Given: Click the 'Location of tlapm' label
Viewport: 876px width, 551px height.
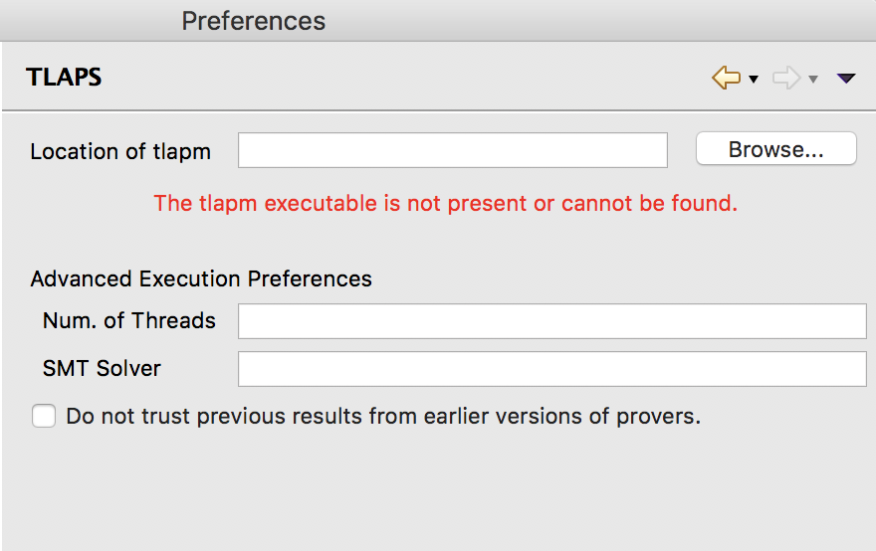Looking at the screenshot, I should [x=120, y=151].
